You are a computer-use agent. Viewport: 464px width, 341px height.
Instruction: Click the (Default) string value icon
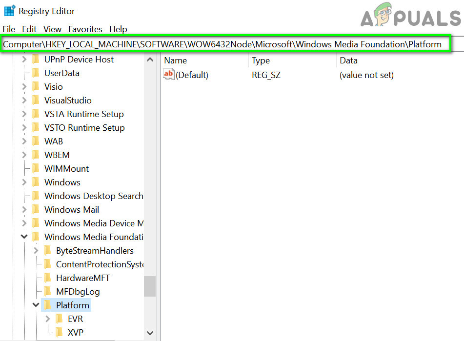[x=169, y=74]
